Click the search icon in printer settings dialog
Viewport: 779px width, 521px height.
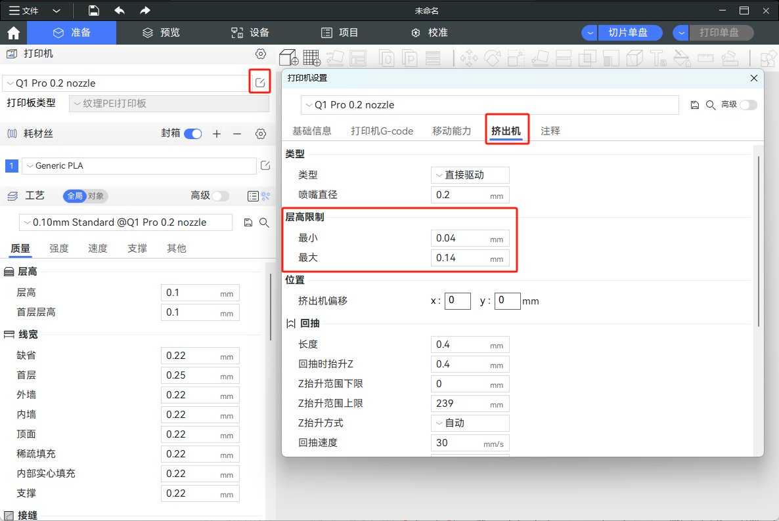(711, 105)
